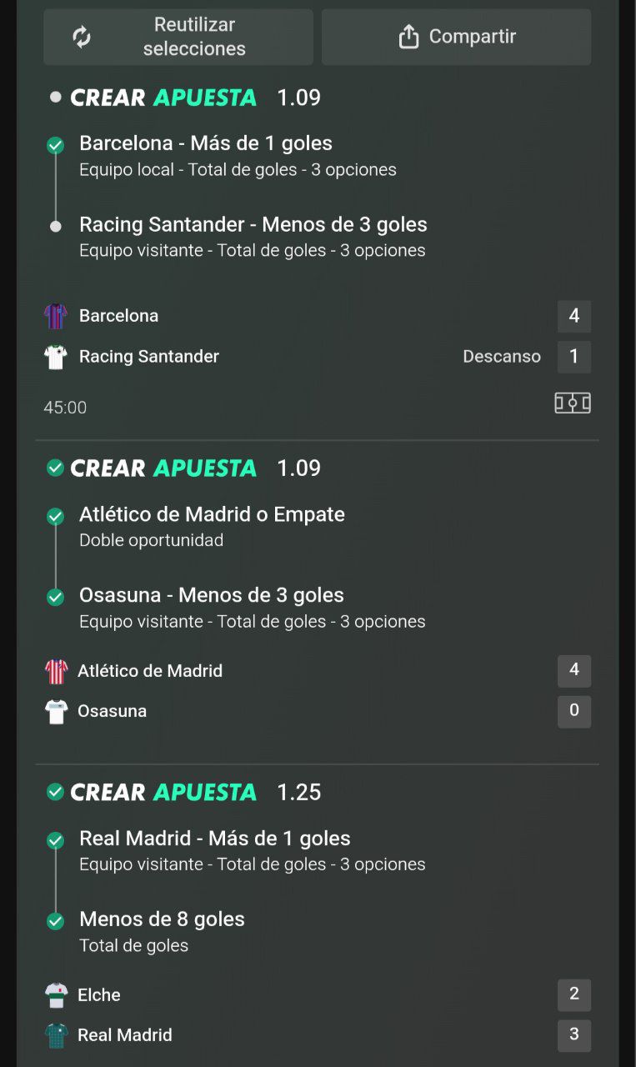Tap the Elche jersey icon
This screenshot has width=636, height=1067.
[x=55, y=995]
